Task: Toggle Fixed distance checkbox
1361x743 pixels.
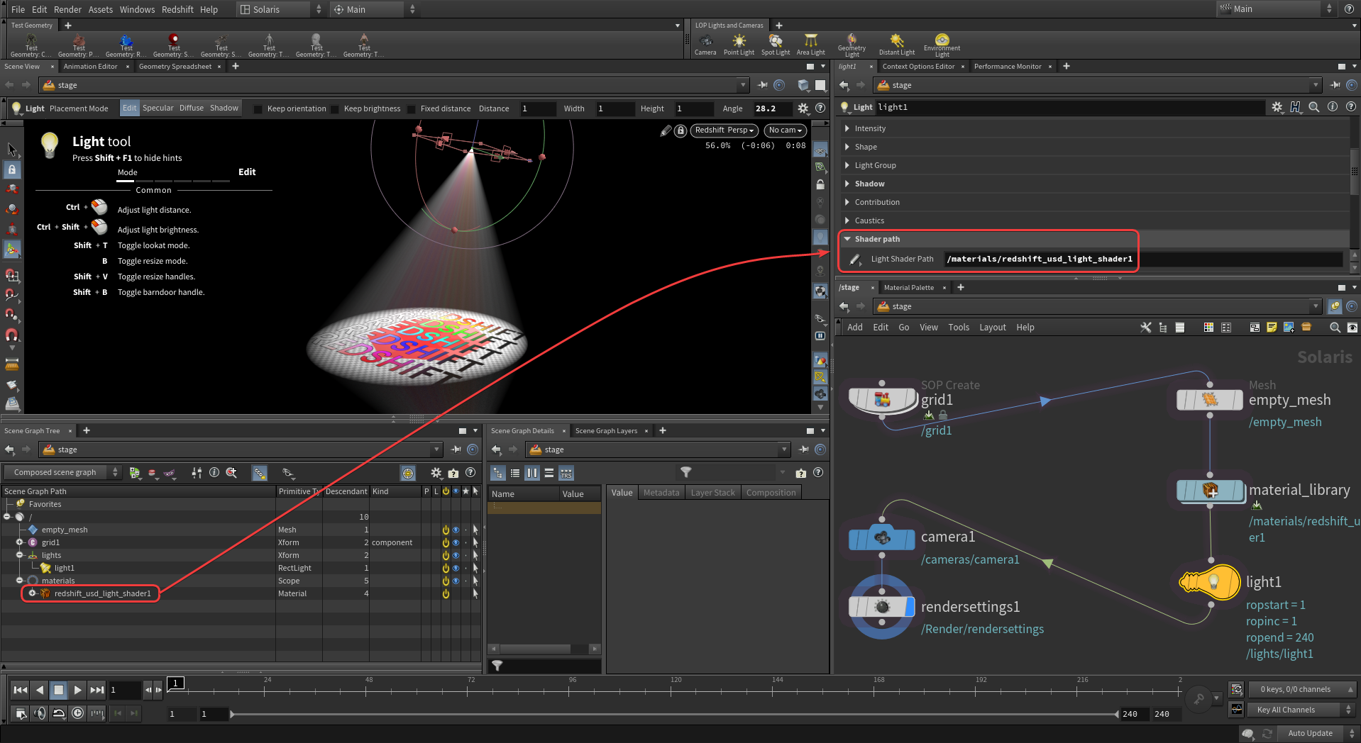Action: [412, 109]
